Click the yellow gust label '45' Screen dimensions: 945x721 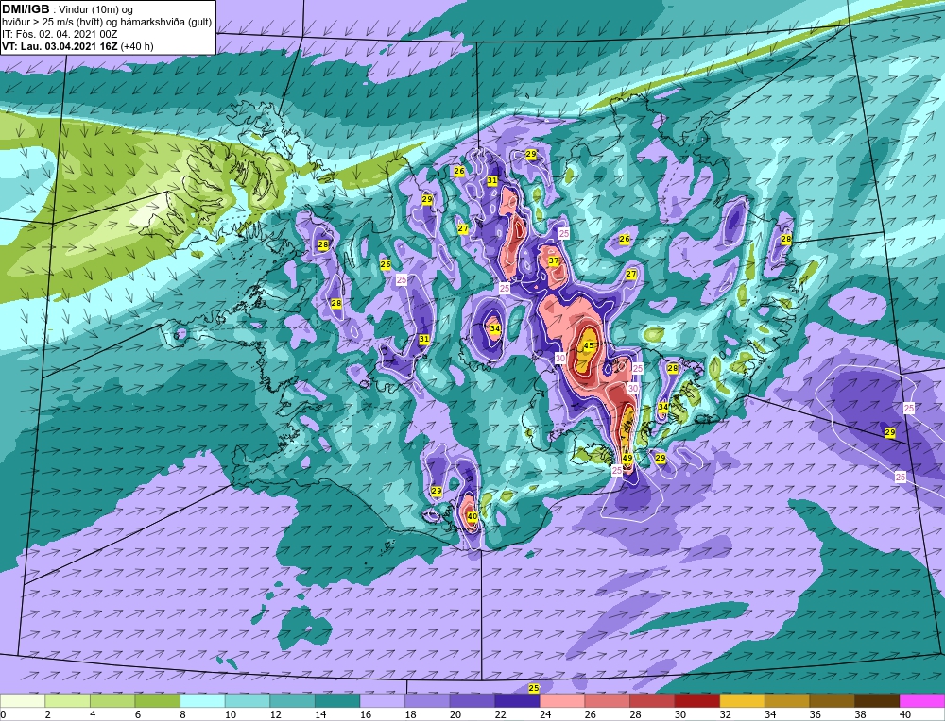click(x=589, y=345)
